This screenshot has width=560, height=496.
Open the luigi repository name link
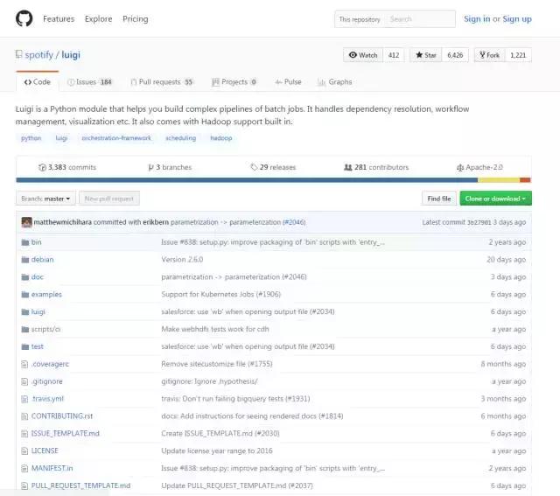[71, 55]
